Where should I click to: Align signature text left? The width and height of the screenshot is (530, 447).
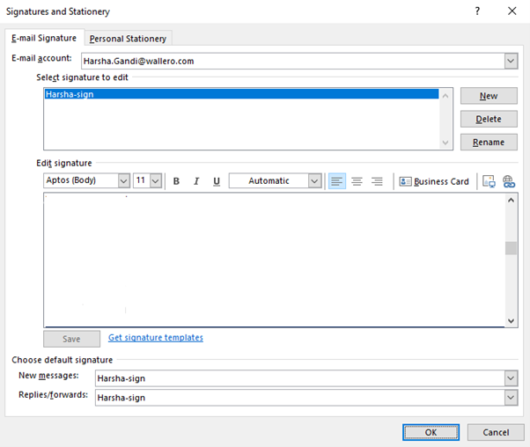(x=336, y=181)
